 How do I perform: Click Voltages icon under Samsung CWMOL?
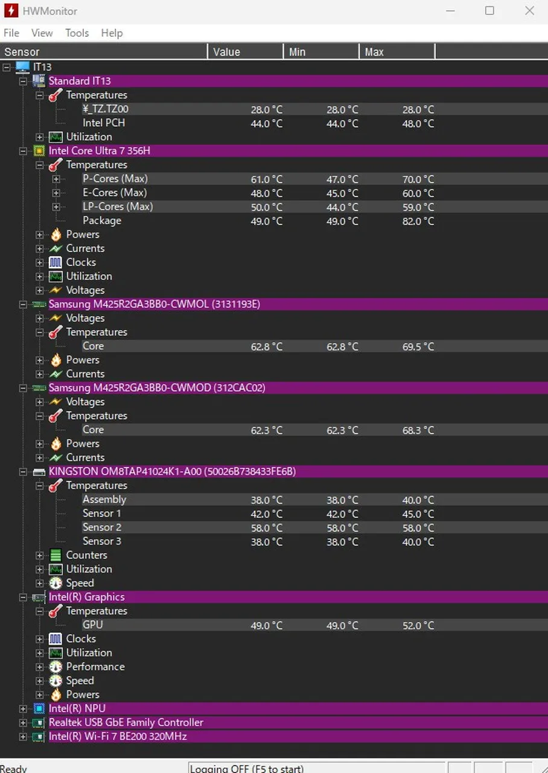point(56,318)
